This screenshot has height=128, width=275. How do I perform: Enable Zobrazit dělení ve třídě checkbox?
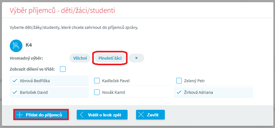63,69
